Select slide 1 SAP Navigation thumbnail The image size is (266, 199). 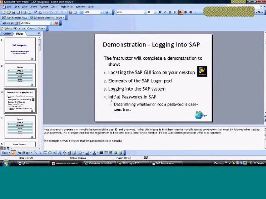coord(20,49)
